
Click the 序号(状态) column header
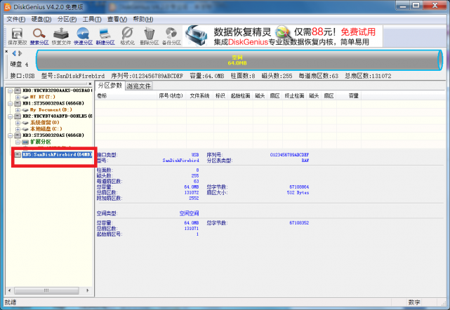pos(171,96)
